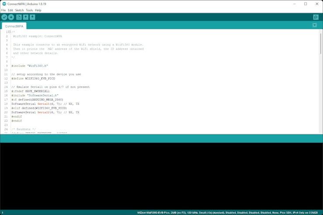
Task: Click line '#include "WizFi360.h"'
Action: pyautogui.click(x=30, y=66)
